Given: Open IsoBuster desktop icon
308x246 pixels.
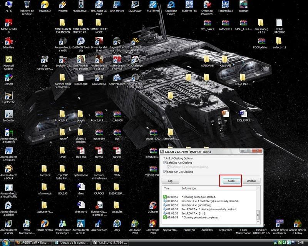Looking at the screenshot, I should [8, 116].
